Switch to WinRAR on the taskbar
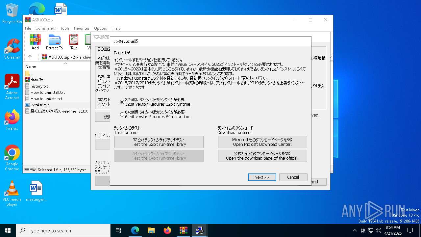421x237 pixels. tap(183, 230)
